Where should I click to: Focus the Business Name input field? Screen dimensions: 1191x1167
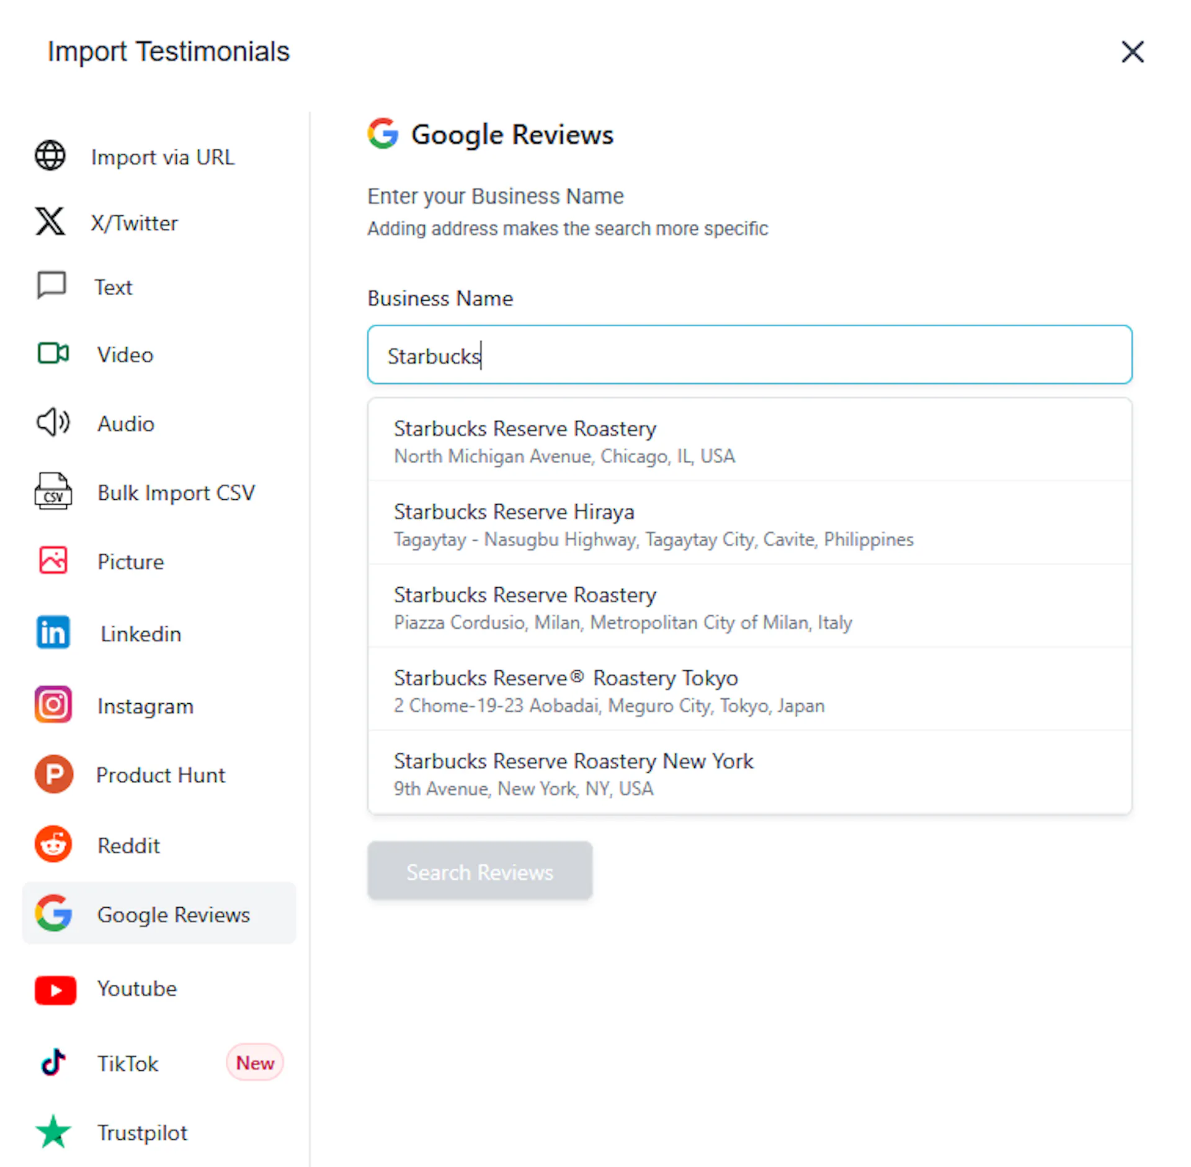pyautogui.click(x=749, y=355)
